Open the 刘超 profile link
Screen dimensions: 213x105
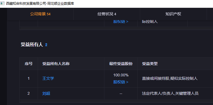pyautogui.click(x=46, y=93)
